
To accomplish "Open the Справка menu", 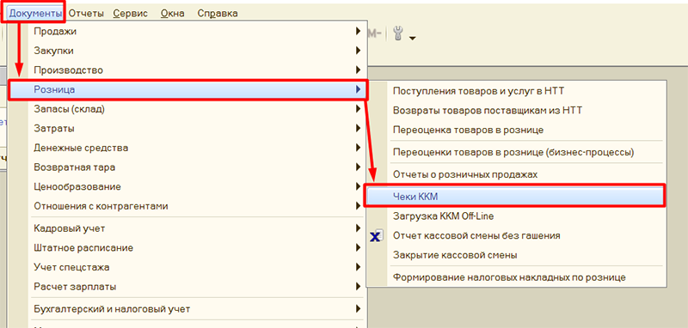I will (218, 13).
